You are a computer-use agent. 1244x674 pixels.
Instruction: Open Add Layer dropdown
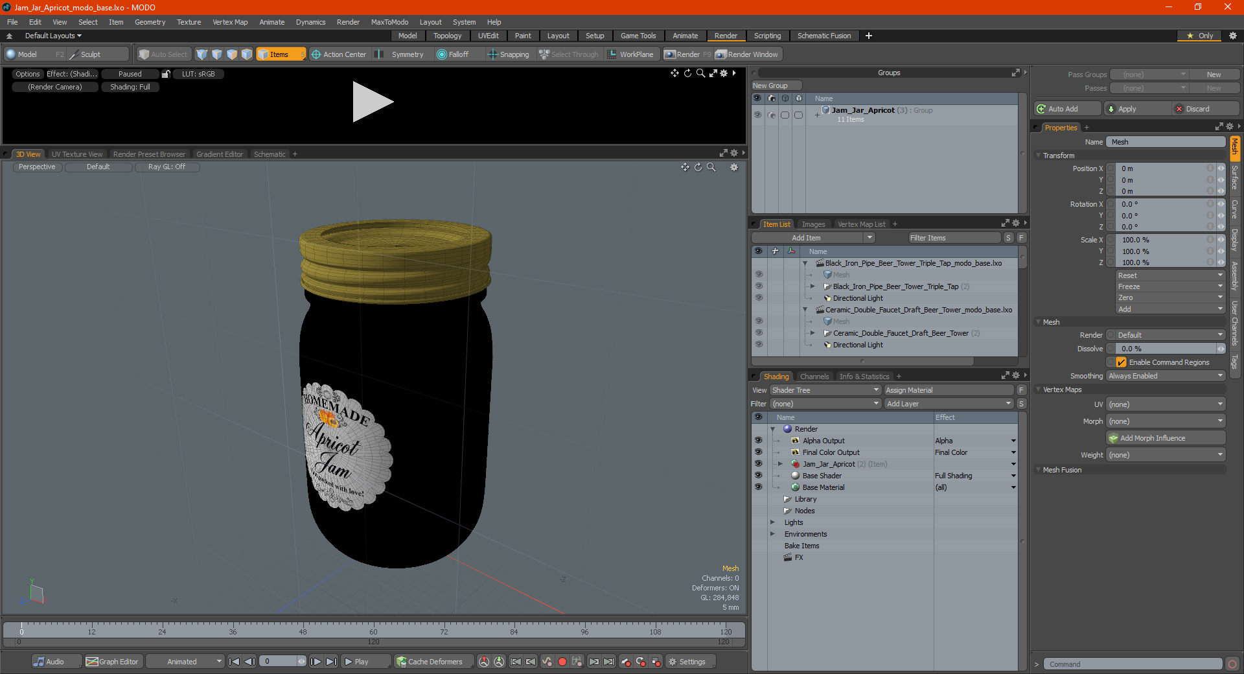[949, 404]
